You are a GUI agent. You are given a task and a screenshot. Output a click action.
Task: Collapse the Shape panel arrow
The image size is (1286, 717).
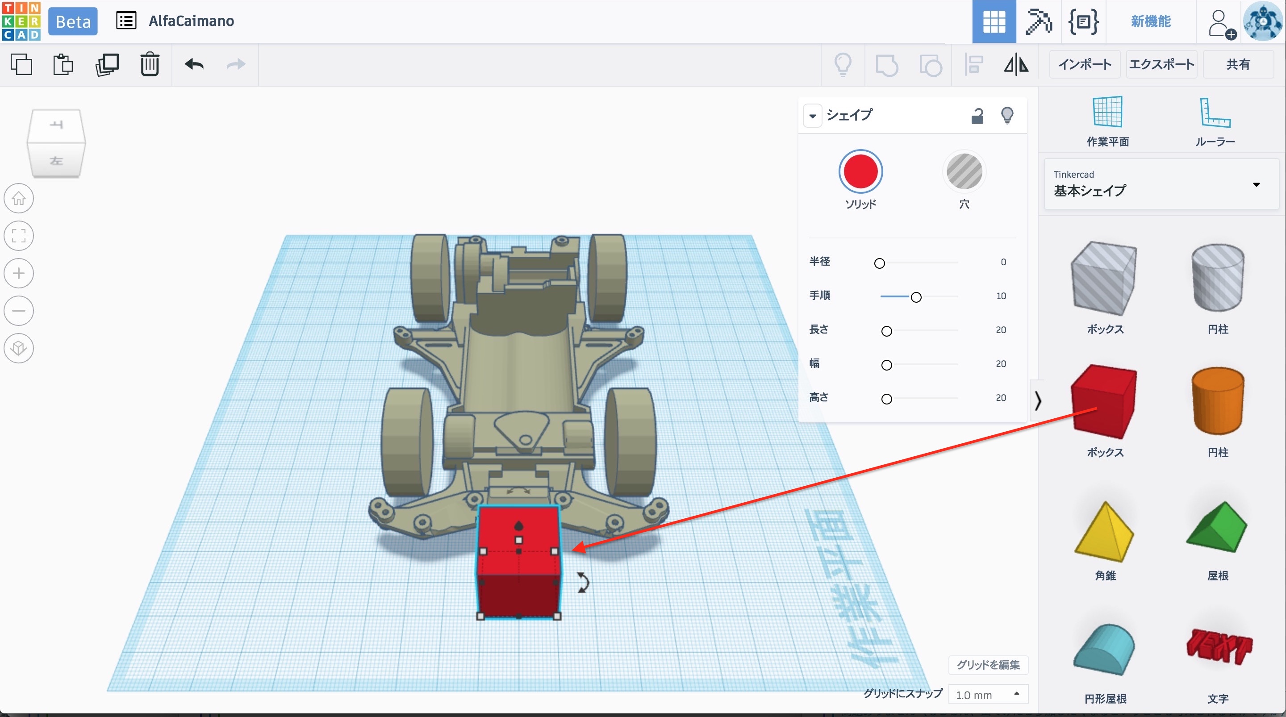(x=813, y=116)
